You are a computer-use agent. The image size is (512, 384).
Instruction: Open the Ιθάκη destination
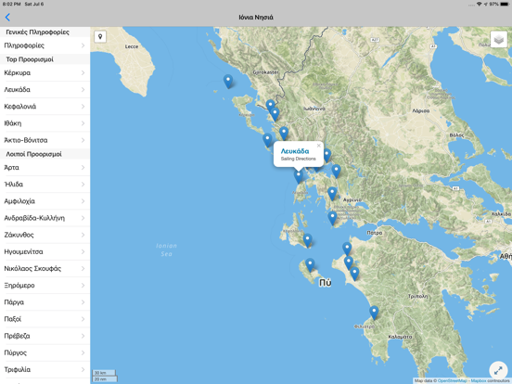coord(45,123)
